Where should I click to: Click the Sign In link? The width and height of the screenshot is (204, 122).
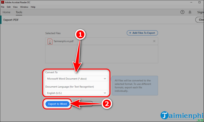pos(200,12)
